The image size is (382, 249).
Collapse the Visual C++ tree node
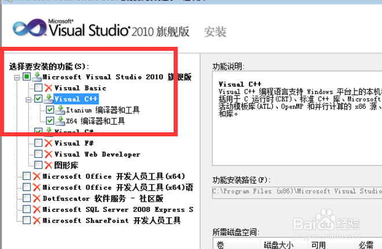[x=28, y=100]
